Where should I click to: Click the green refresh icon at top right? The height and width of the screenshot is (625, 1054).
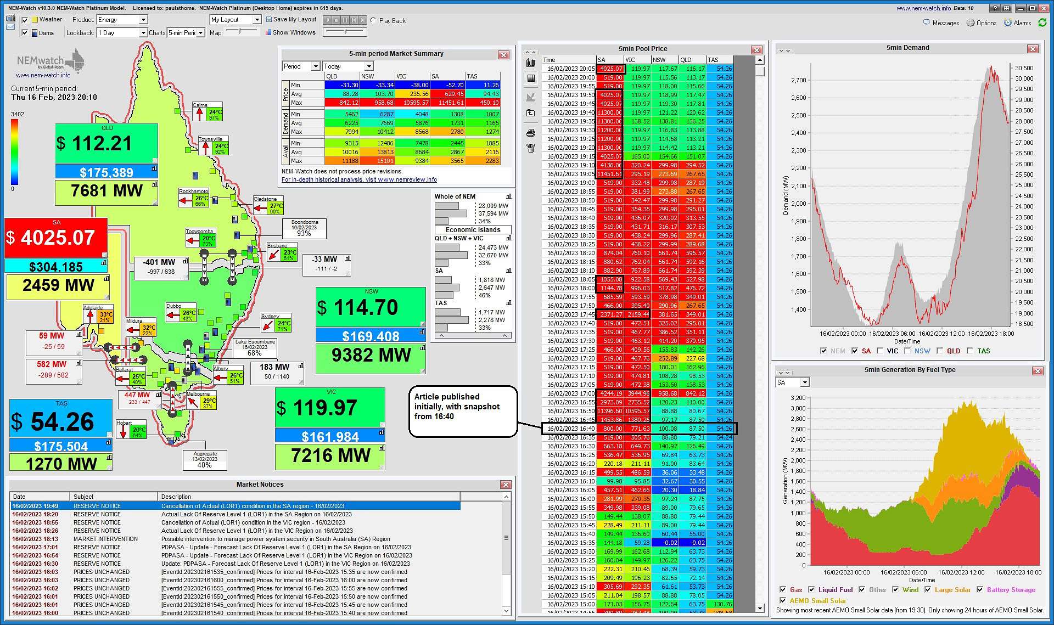pos(1042,23)
